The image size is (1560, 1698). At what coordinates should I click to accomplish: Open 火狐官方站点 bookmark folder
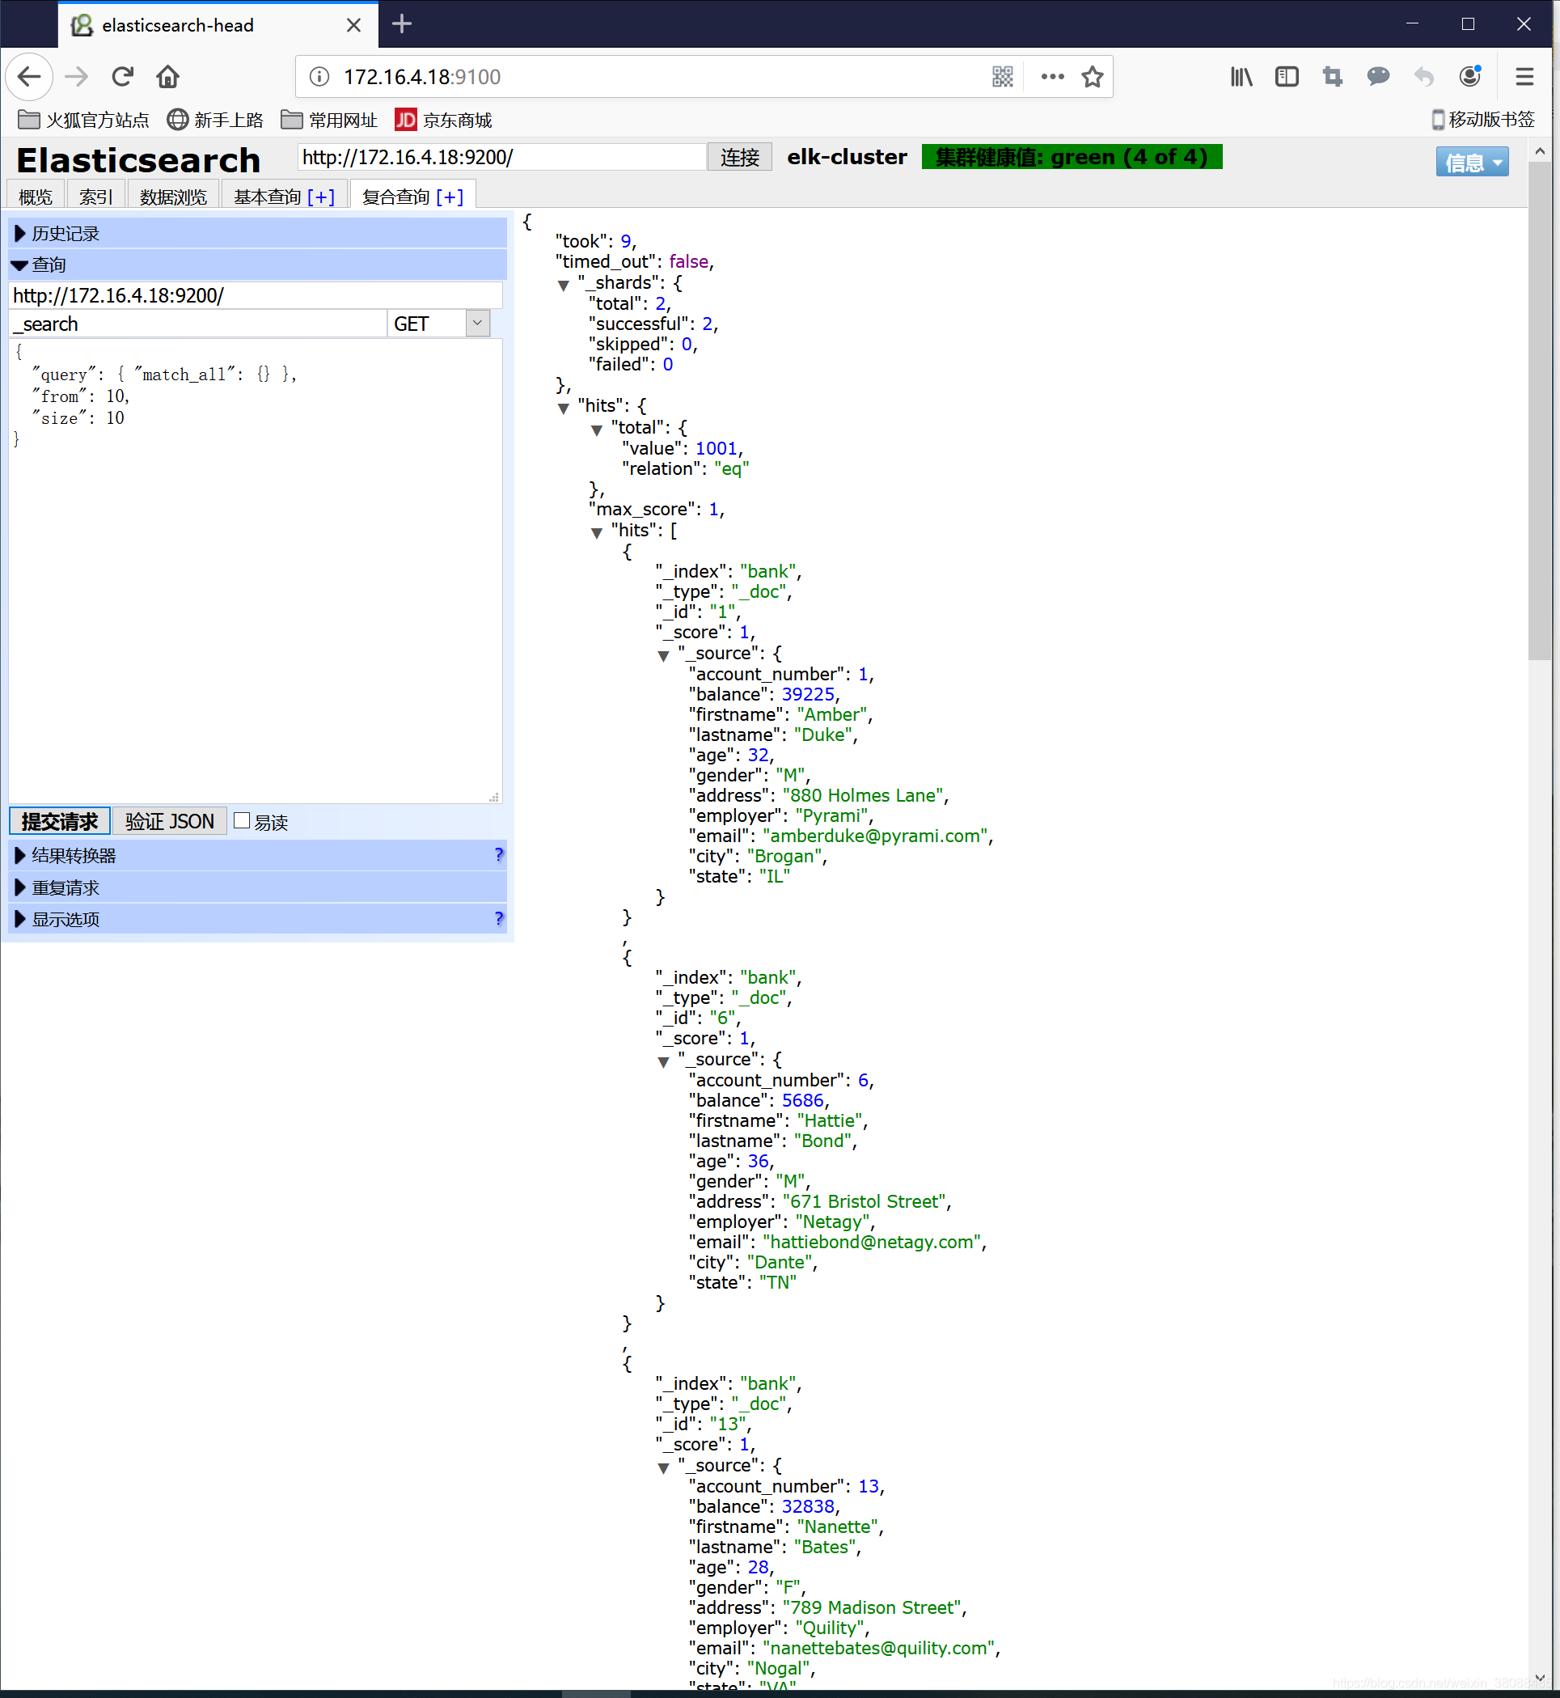pyautogui.click(x=82, y=120)
